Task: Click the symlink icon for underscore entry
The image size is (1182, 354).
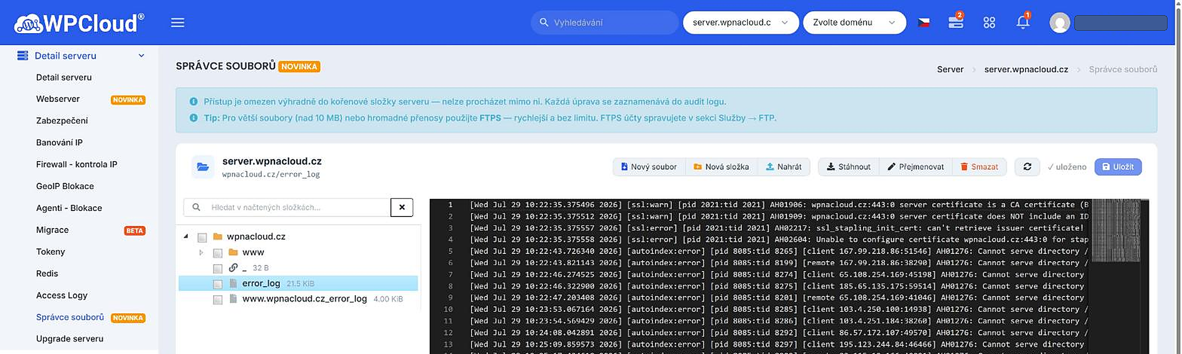Action: click(234, 267)
